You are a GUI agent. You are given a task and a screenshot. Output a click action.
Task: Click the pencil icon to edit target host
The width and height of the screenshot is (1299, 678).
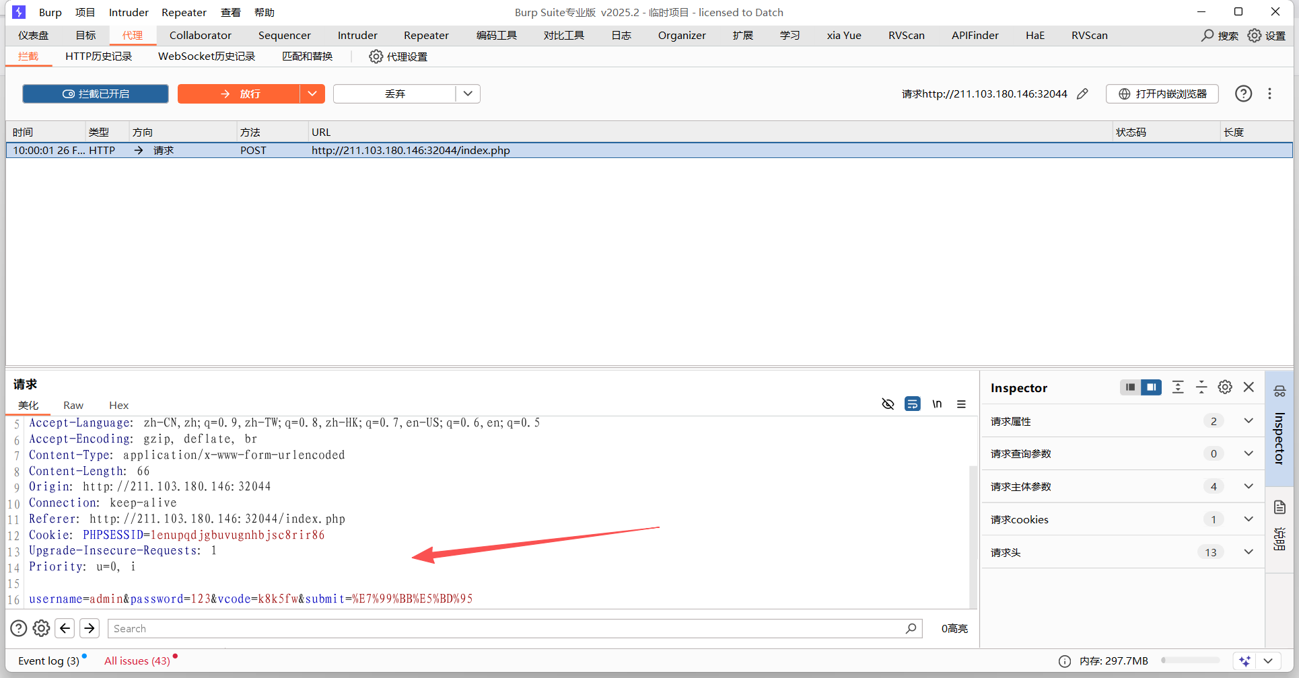(x=1082, y=94)
